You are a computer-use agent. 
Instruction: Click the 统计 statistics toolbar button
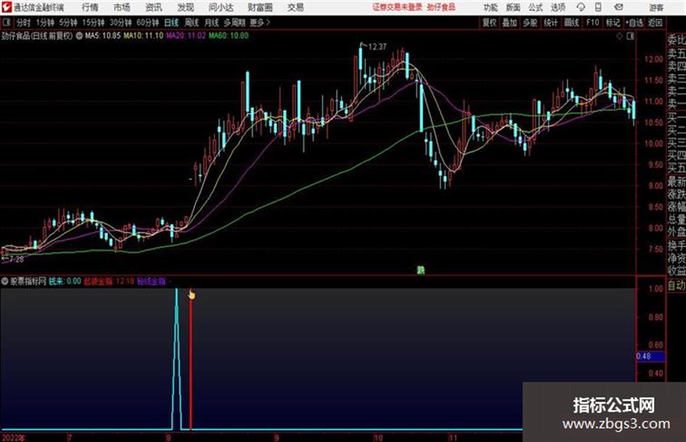tap(550, 22)
